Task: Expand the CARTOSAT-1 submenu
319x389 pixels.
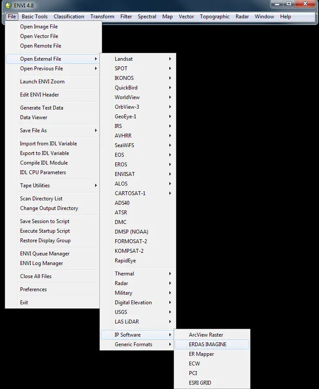Action: coord(138,193)
